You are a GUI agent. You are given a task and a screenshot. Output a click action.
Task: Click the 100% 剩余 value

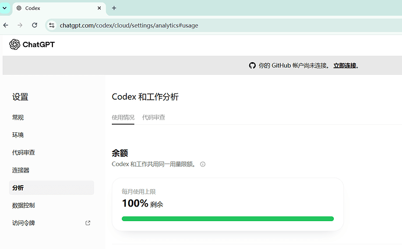[x=143, y=204]
